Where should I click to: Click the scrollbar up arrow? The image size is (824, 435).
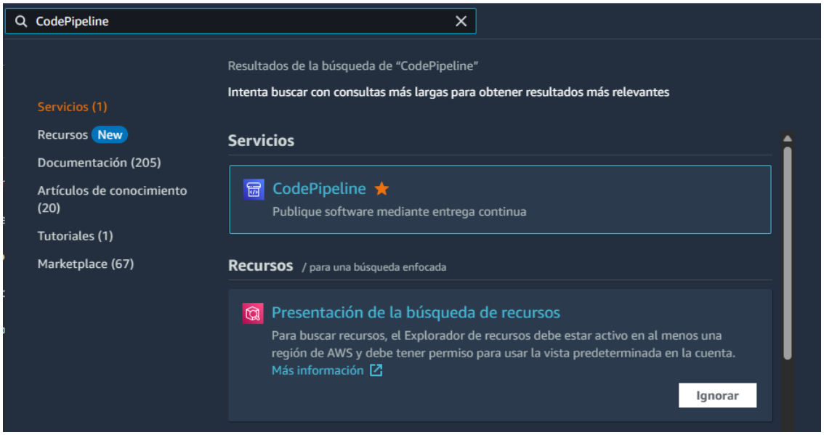point(787,139)
